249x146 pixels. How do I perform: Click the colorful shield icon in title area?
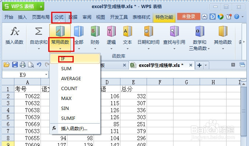[x=220, y=17]
